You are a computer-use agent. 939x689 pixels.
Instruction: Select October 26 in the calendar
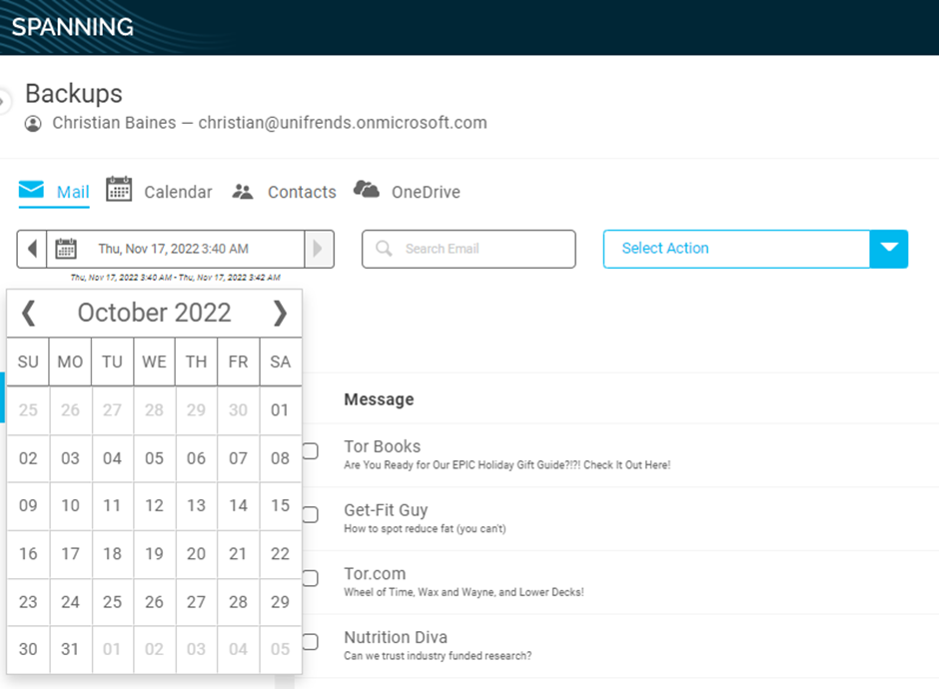click(154, 601)
